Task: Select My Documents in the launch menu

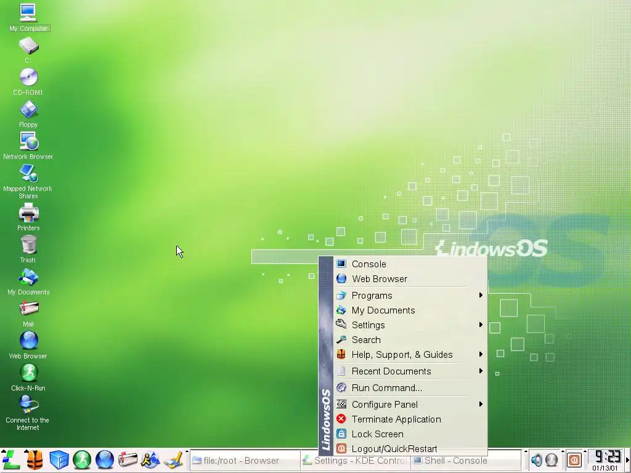Action: click(x=410, y=310)
